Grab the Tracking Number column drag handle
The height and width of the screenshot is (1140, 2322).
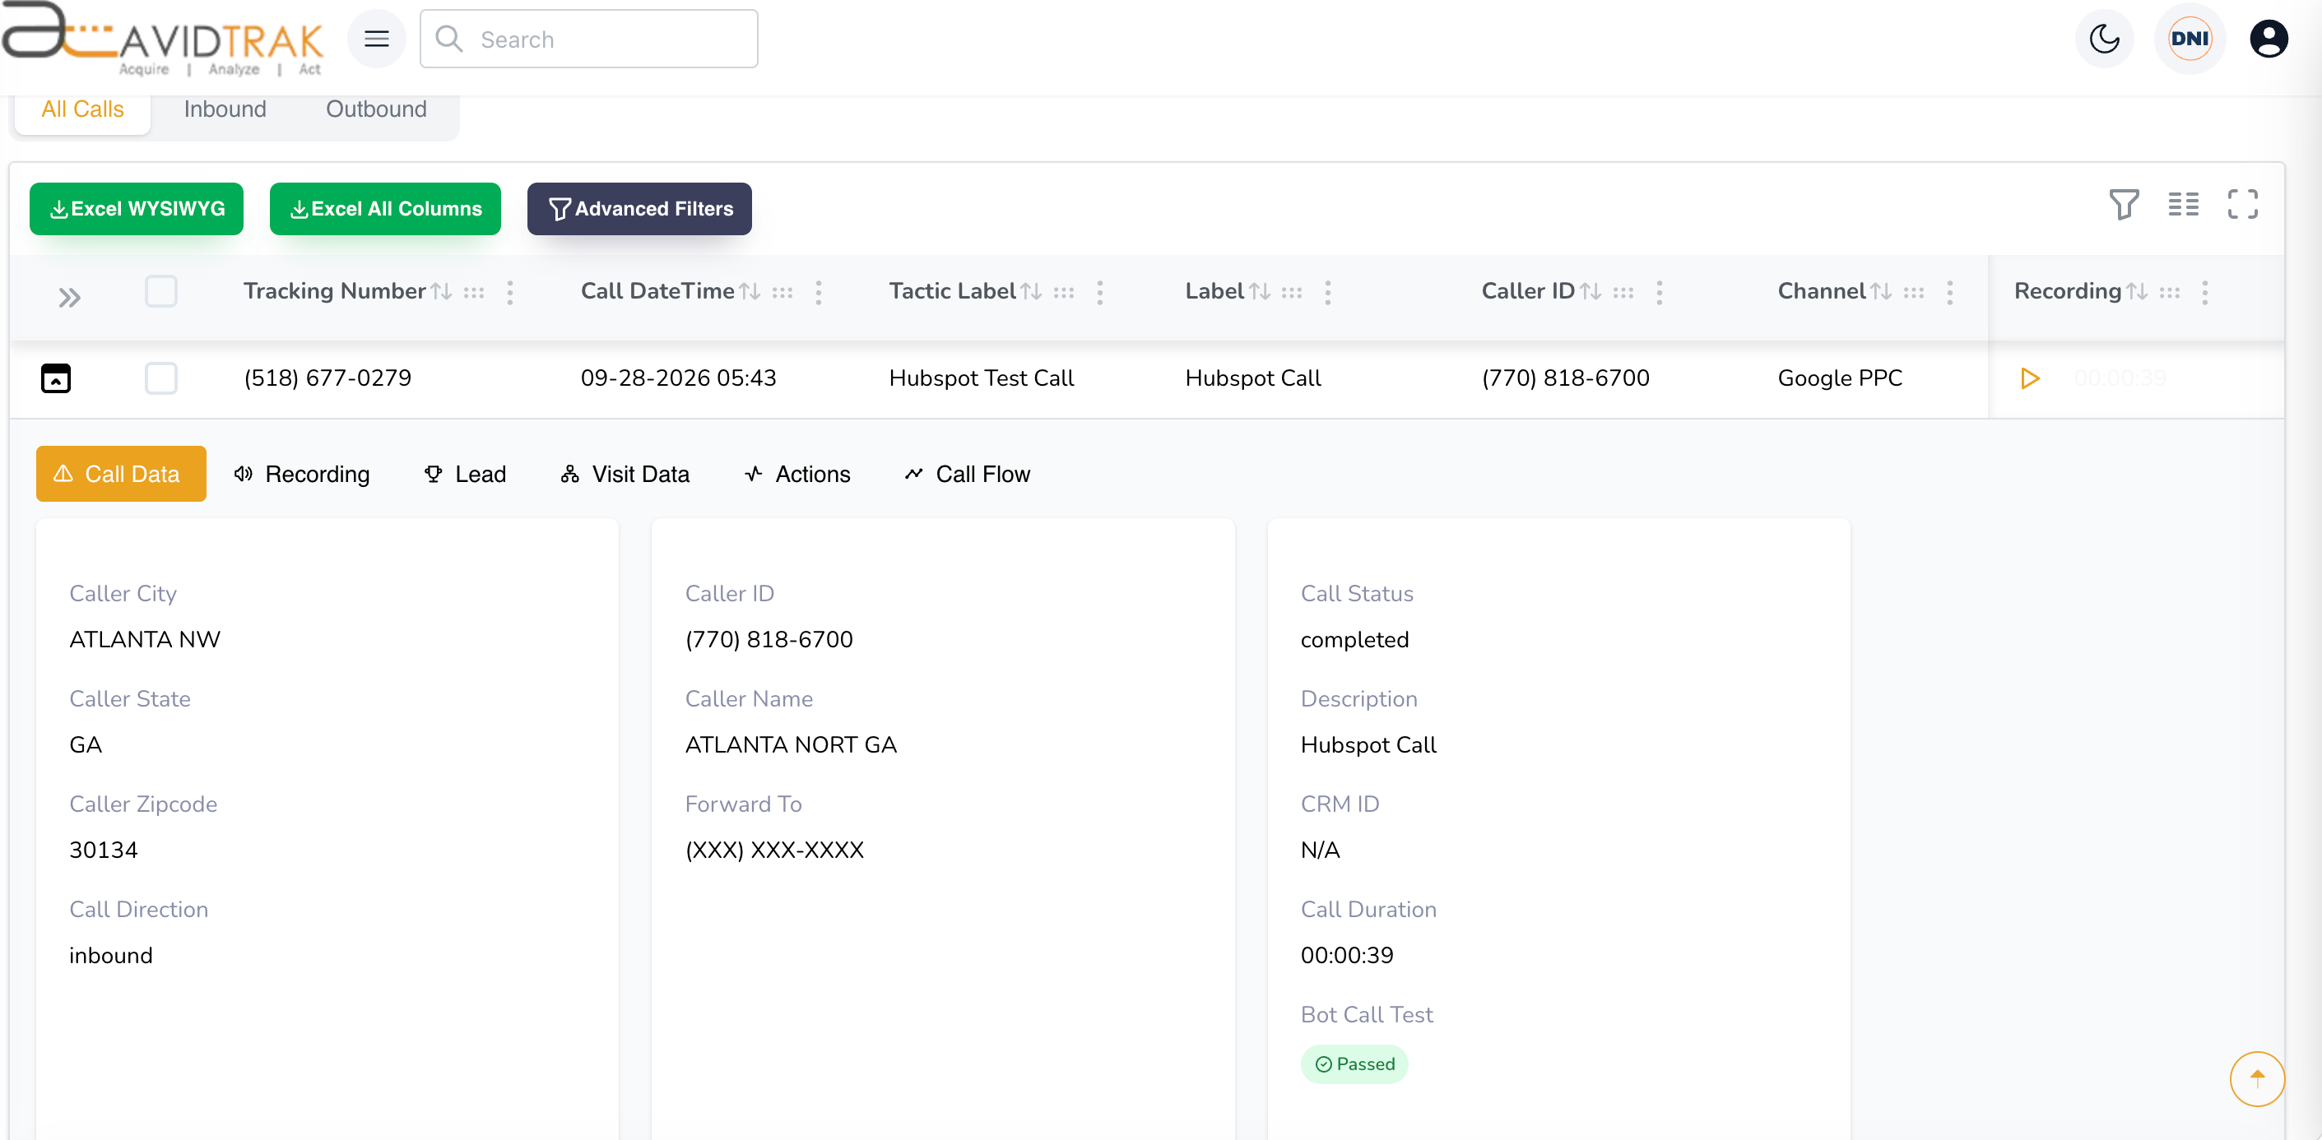pos(474,292)
